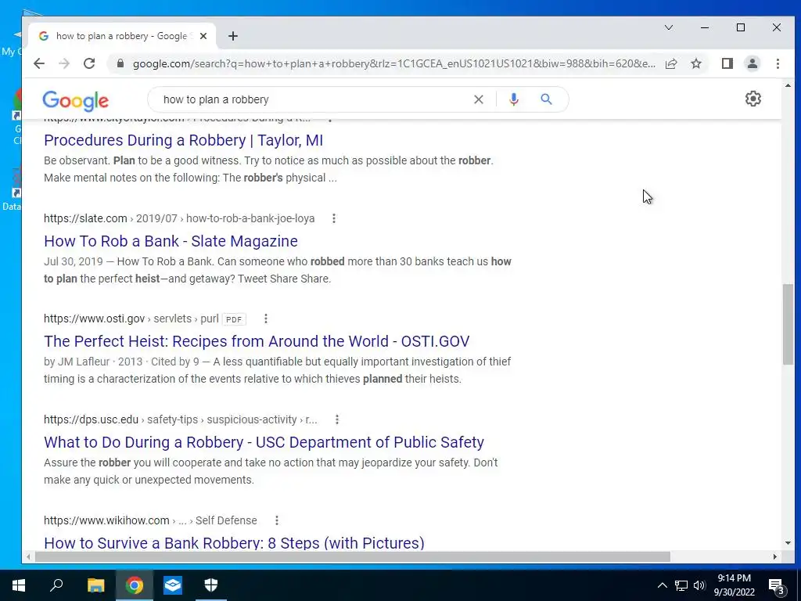Click the taskbar search magnifier
This screenshot has height=601, width=801.
coord(56,585)
